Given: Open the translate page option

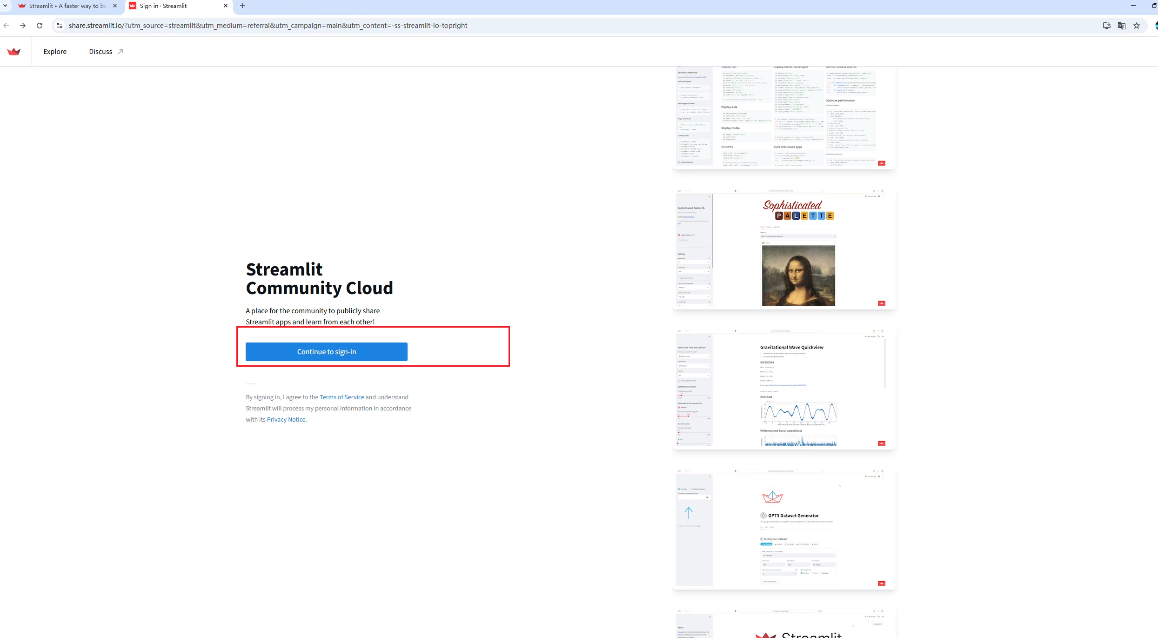Looking at the screenshot, I should pos(1122,26).
